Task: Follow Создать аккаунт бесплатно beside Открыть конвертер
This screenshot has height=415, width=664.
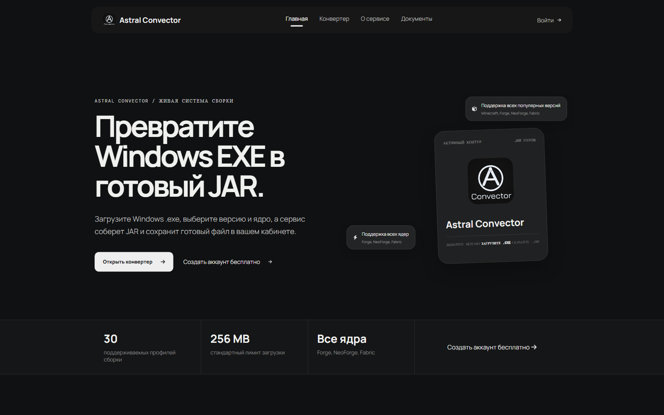Action: (228, 262)
